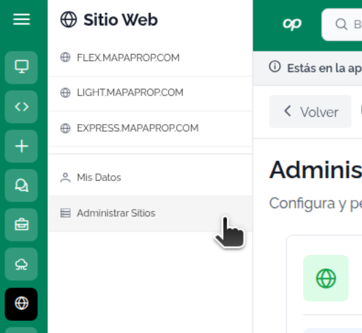
Task: Open FLEX.MAPAPROP.COM site
Action: click(x=150, y=58)
